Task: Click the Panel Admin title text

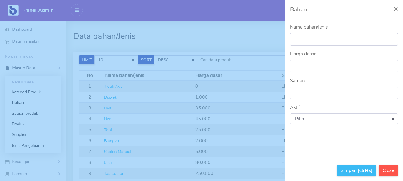Action: pyautogui.click(x=38, y=10)
